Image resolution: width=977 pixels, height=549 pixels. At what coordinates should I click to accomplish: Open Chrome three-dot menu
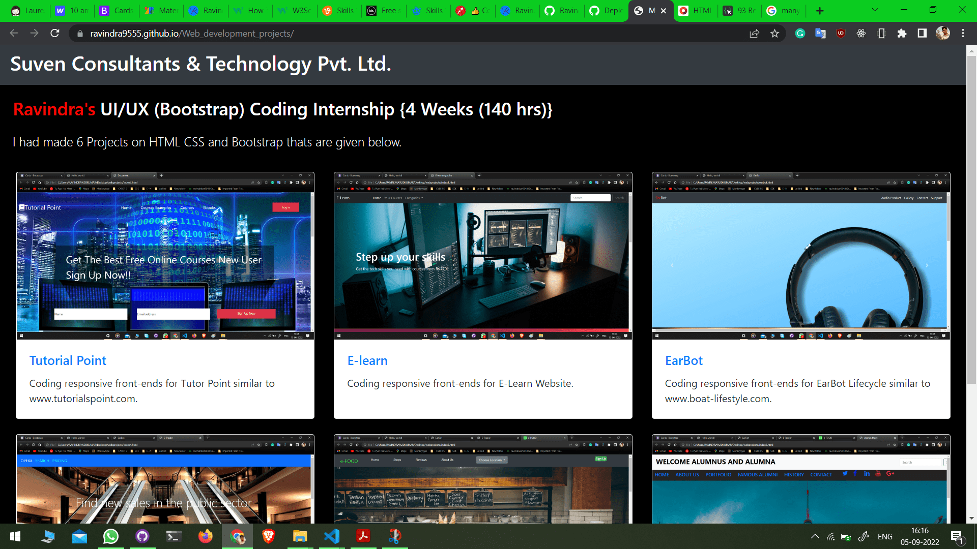coord(963,34)
